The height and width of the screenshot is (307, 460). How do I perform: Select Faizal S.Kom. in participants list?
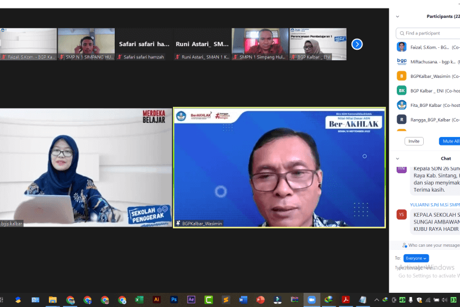pyautogui.click(x=428, y=47)
